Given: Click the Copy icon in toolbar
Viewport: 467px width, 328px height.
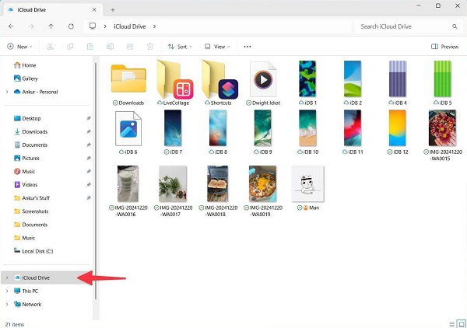Looking at the screenshot, I should tap(70, 47).
